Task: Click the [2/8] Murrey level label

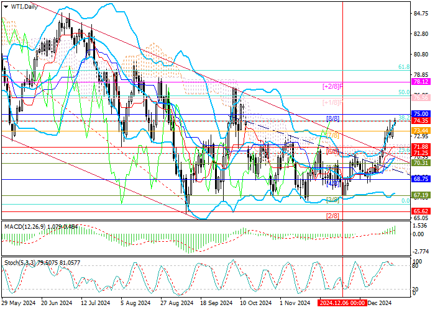Action: click(x=332, y=216)
